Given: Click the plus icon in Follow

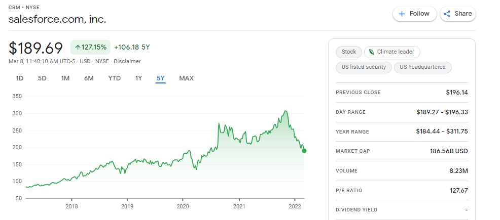Looking at the screenshot, I should coord(402,14).
